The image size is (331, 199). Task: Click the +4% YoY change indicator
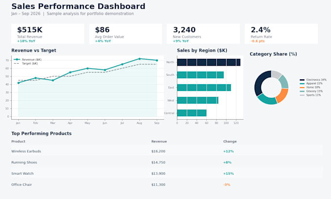[x=103, y=41]
